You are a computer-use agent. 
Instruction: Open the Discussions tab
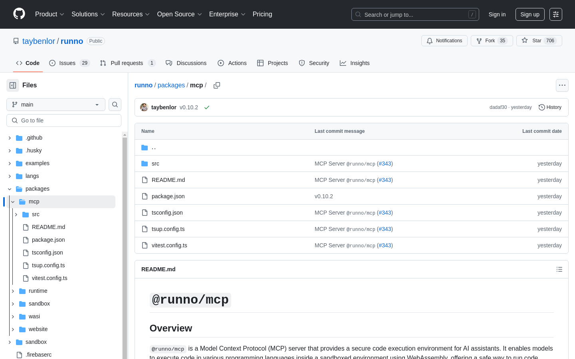[186, 63]
